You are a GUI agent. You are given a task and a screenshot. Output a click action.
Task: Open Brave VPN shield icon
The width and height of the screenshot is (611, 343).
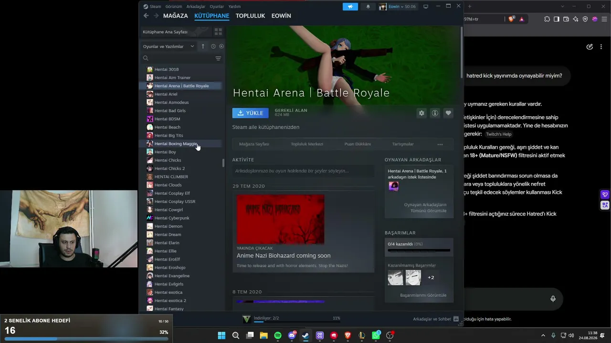click(585, 19)
